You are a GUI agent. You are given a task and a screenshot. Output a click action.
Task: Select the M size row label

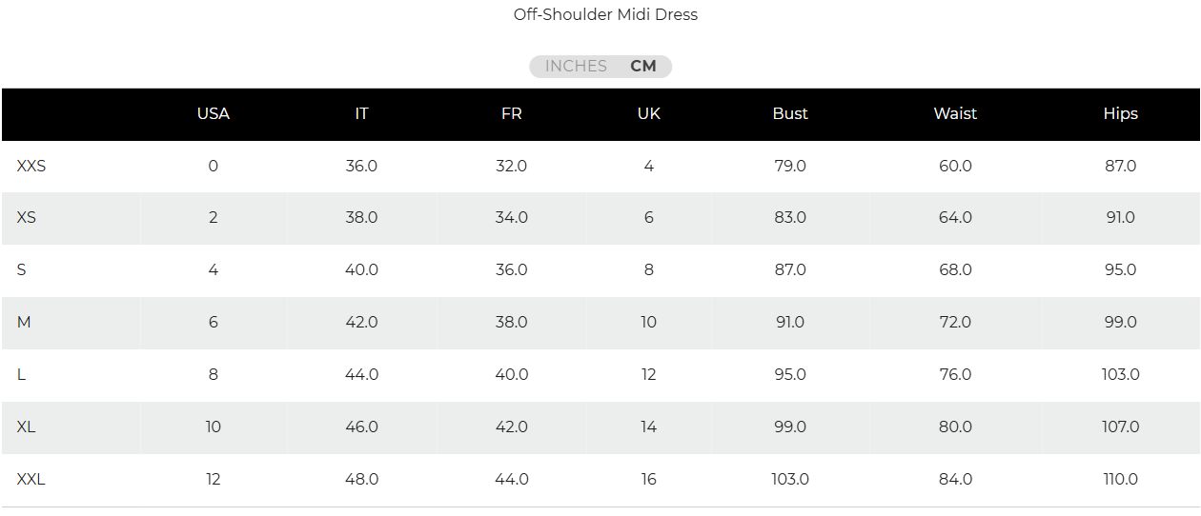click(x=24, y=323)
